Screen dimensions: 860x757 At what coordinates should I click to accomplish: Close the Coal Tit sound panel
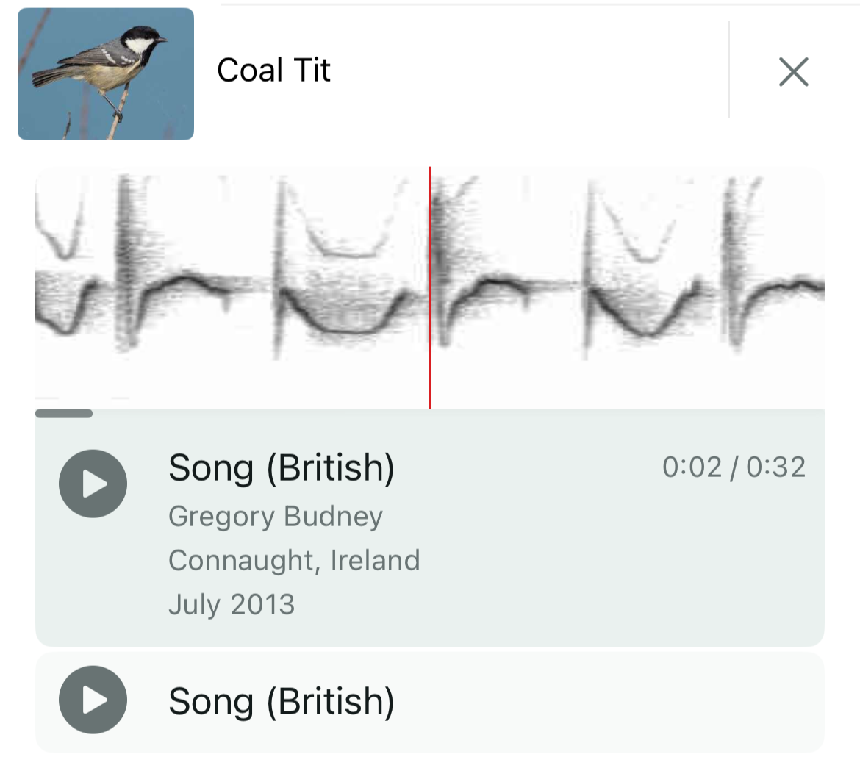coord(794,72)
